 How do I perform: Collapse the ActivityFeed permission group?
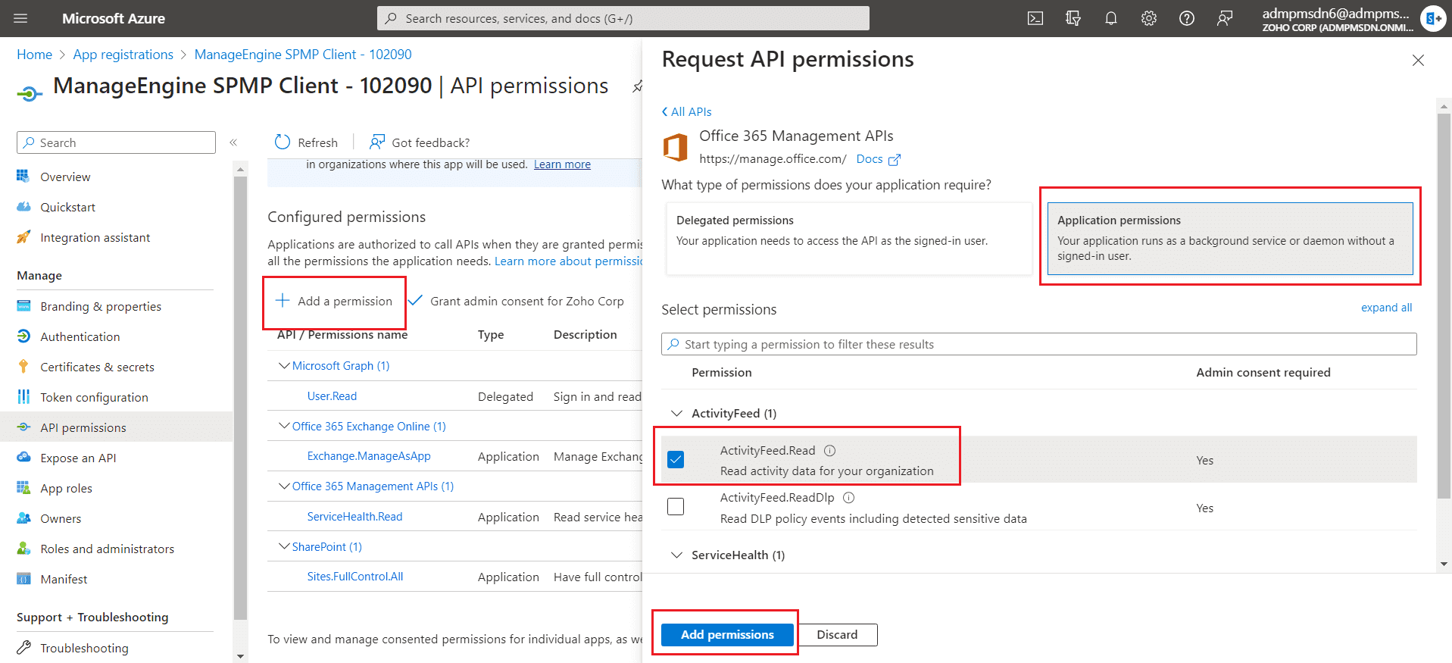click(x=676, y=414)
